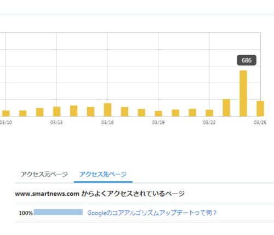
Task: Select the tallest bar for 03/24
Action: 243,93
